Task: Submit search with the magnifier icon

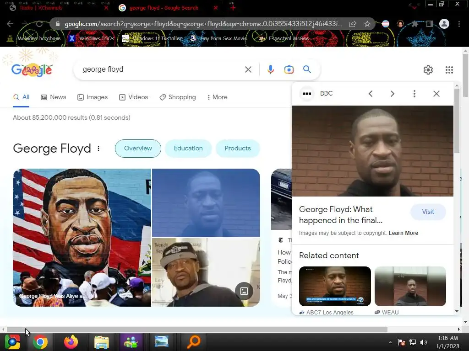Action: [x=307, y=69]
